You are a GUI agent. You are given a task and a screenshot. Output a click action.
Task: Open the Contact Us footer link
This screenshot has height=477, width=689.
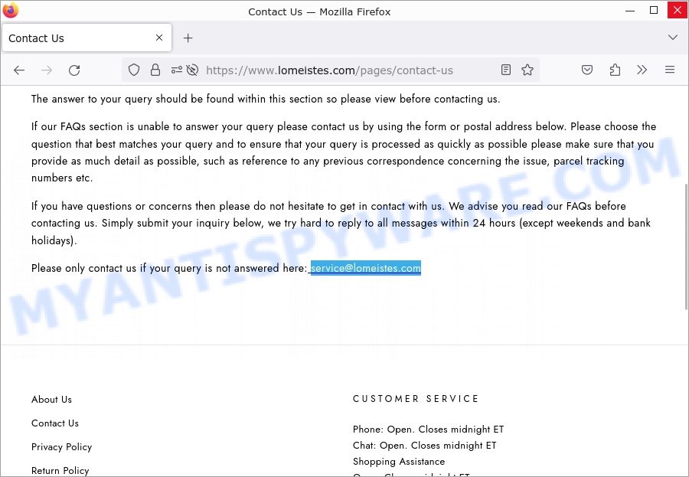[55, 423]
